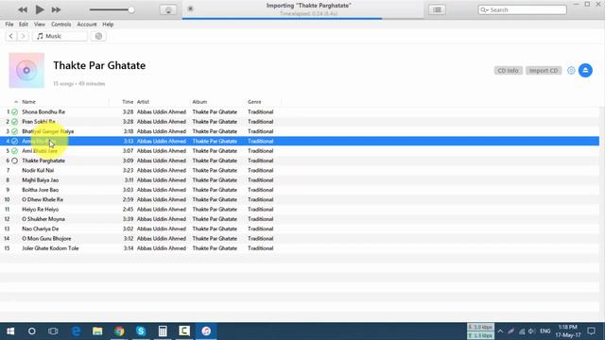The width and height of the screenshot is (605, 340).
Task: Click the Import CD button
Action: (x=544, y=71)
